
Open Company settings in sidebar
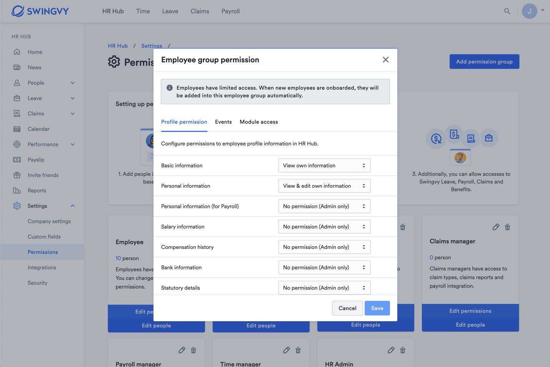49,221
